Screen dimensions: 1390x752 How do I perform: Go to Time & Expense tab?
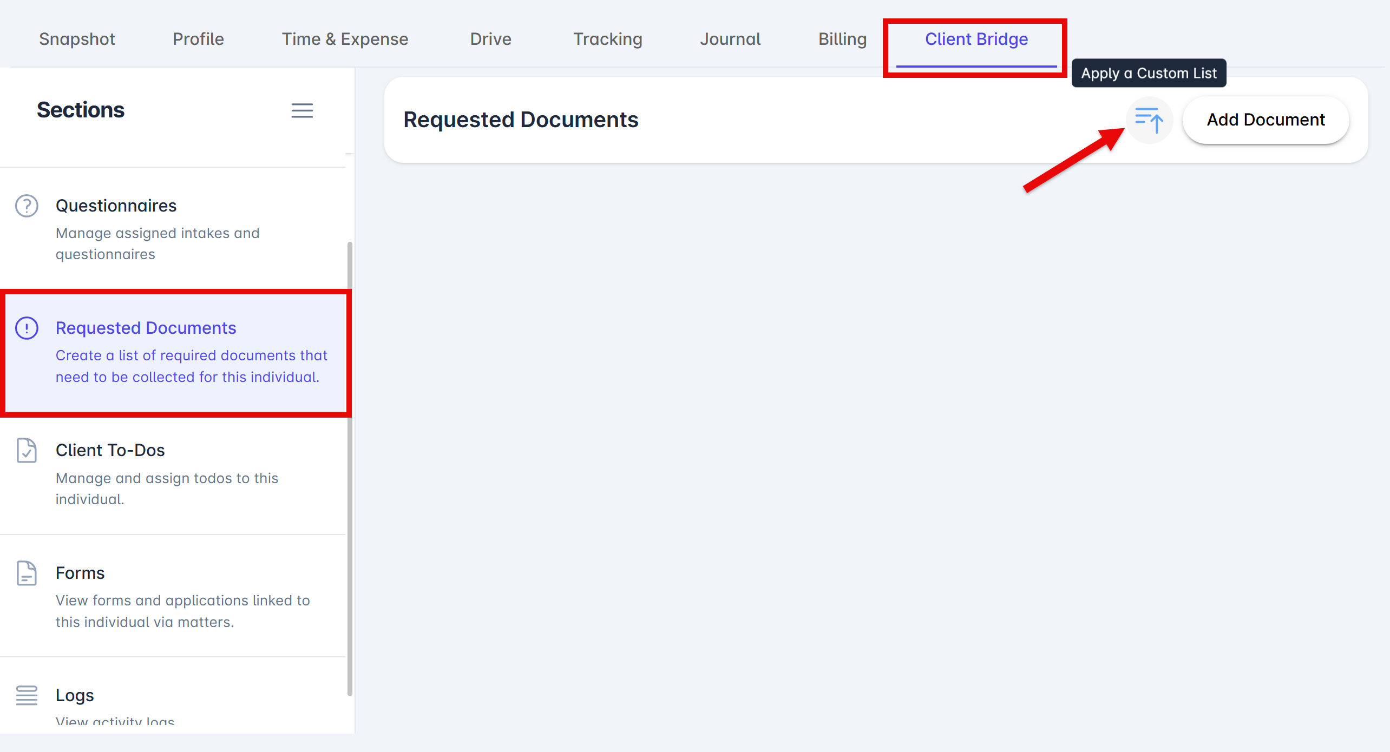345,39
